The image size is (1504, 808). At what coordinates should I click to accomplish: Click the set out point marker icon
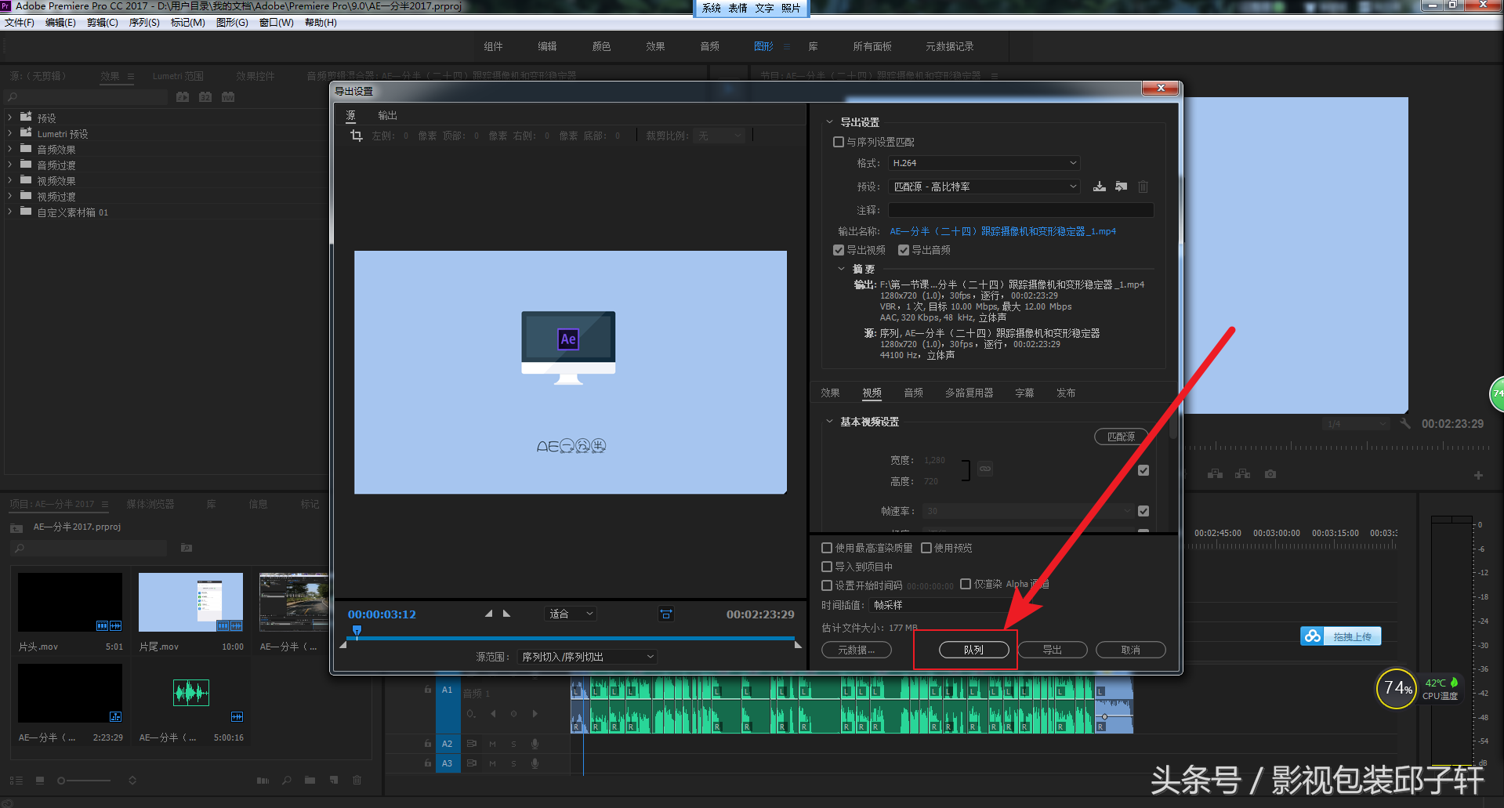pos(506,614)
